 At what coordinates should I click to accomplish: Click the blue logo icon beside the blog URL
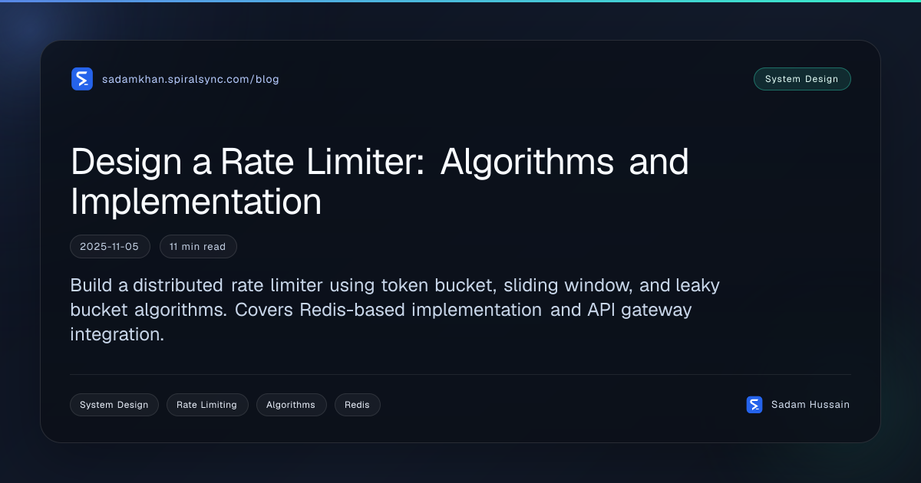pos(82,79)
